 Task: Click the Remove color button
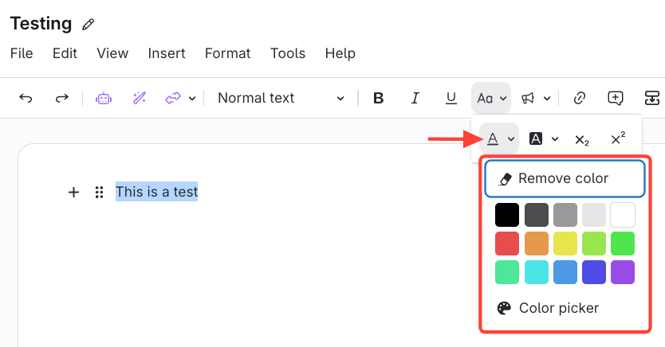tap(564, 178)
